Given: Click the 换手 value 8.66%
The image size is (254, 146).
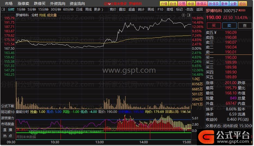Looking at the screenshot, I should (x=231, y=109).
